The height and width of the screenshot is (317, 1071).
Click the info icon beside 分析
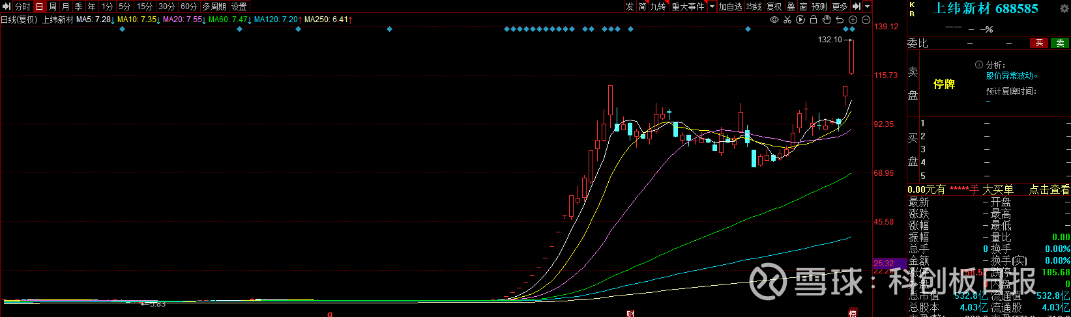point(978,65)
